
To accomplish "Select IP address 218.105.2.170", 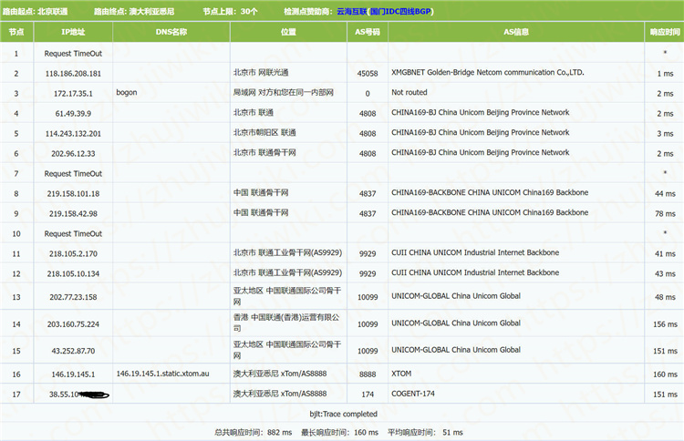I will point(73,254).
